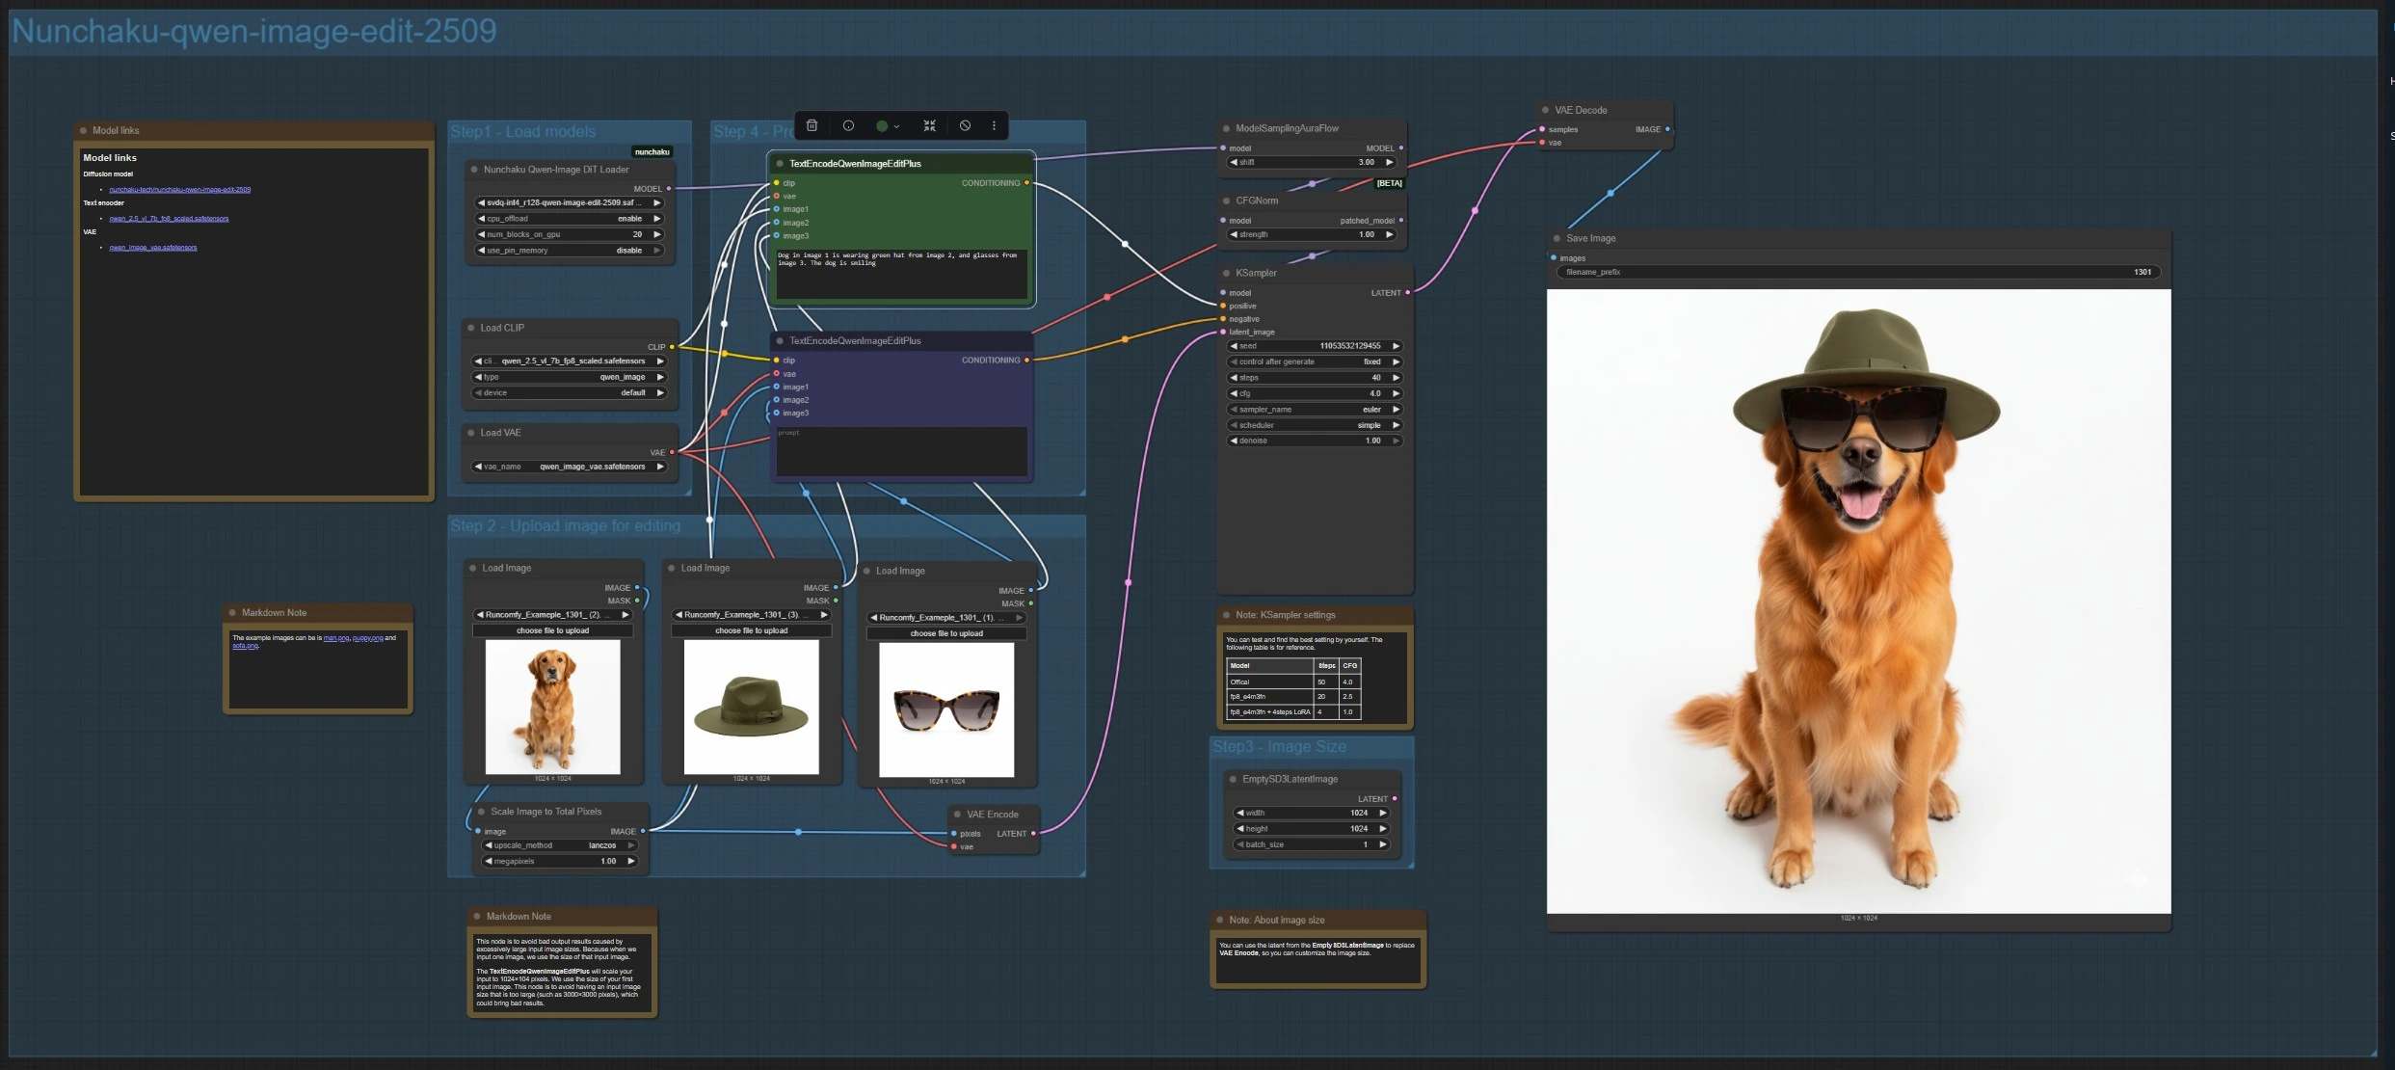Viewport: 2395px width, 1070px height.
Task: Click the dog prompt text box in green node
Action: [902, 273]
